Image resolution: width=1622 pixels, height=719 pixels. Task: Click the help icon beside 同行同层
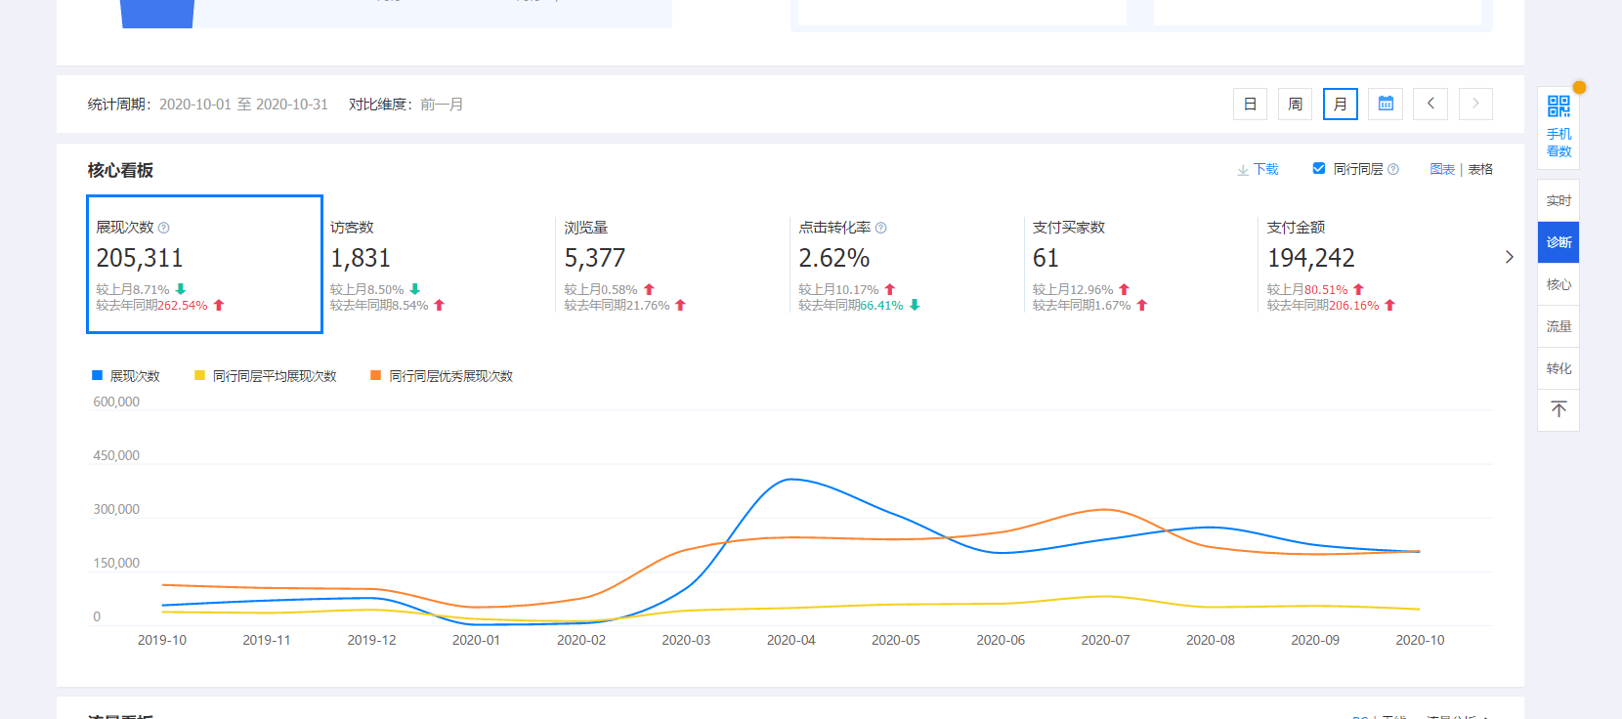1393,169
